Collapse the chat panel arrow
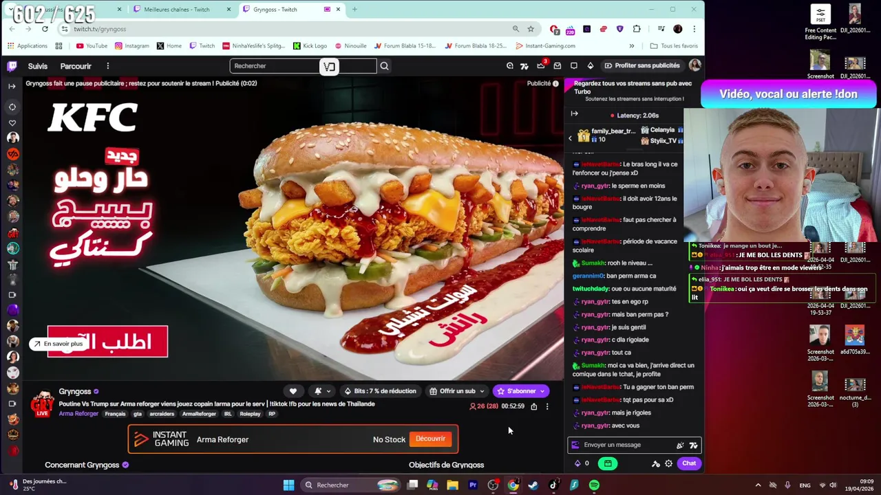Viewport: 881px width, 495px height. point(574,113)
